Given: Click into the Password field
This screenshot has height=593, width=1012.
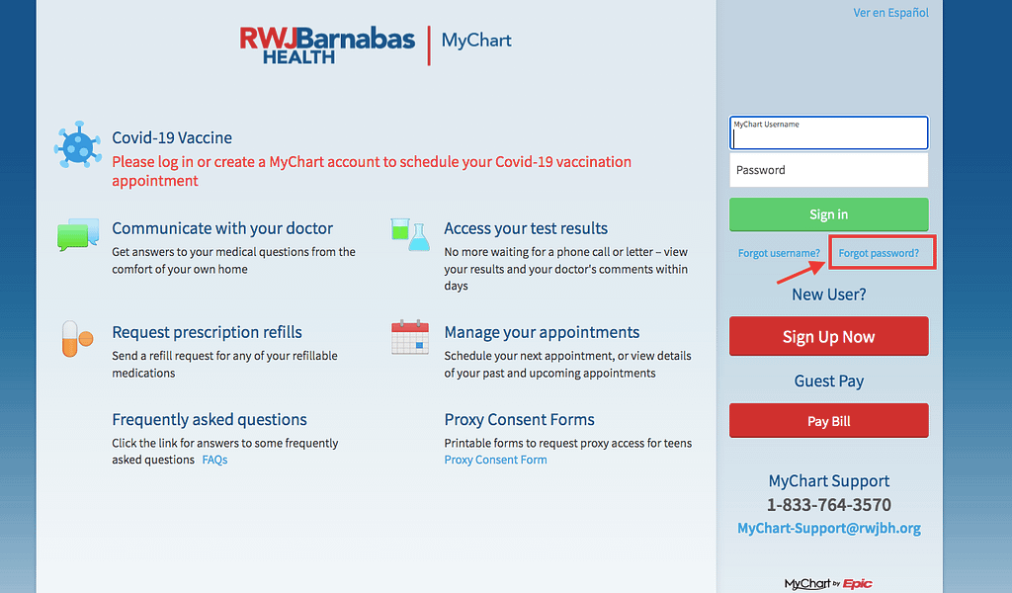Looking at the screenshot, I should tap(829, 170).
